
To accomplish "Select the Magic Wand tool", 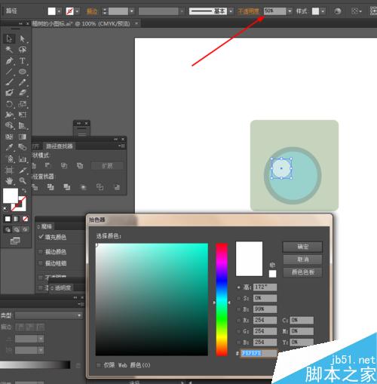I will (x=9, y=50).
